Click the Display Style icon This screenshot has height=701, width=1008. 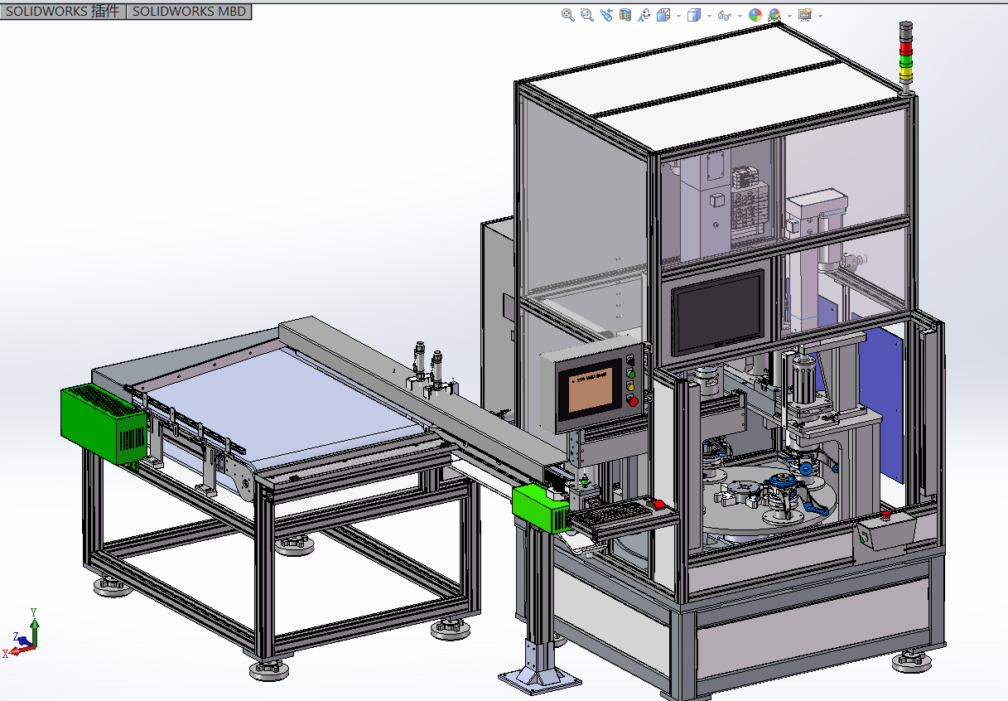[x=693, y=15]
